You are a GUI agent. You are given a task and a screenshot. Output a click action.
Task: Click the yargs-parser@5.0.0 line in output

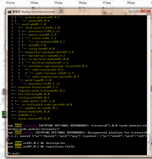tap(34, 119)
